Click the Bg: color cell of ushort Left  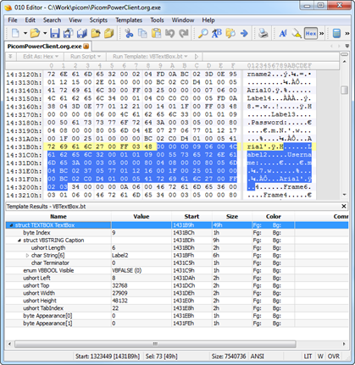pos(277,278)
